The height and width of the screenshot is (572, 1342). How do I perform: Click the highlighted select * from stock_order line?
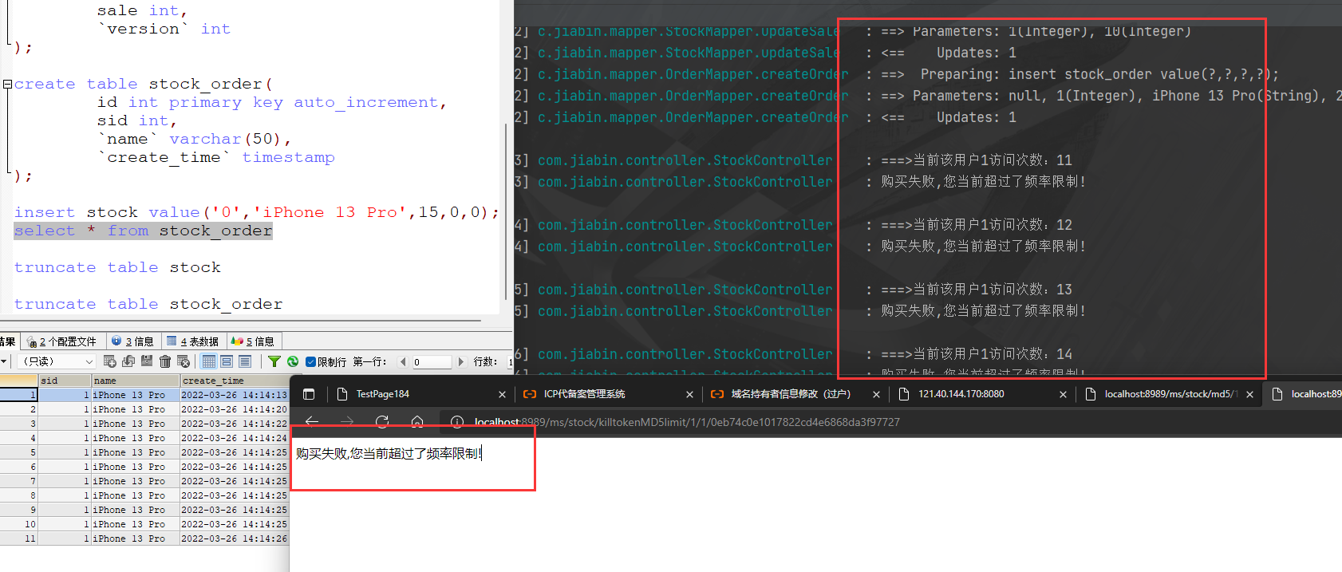point(144,231)
